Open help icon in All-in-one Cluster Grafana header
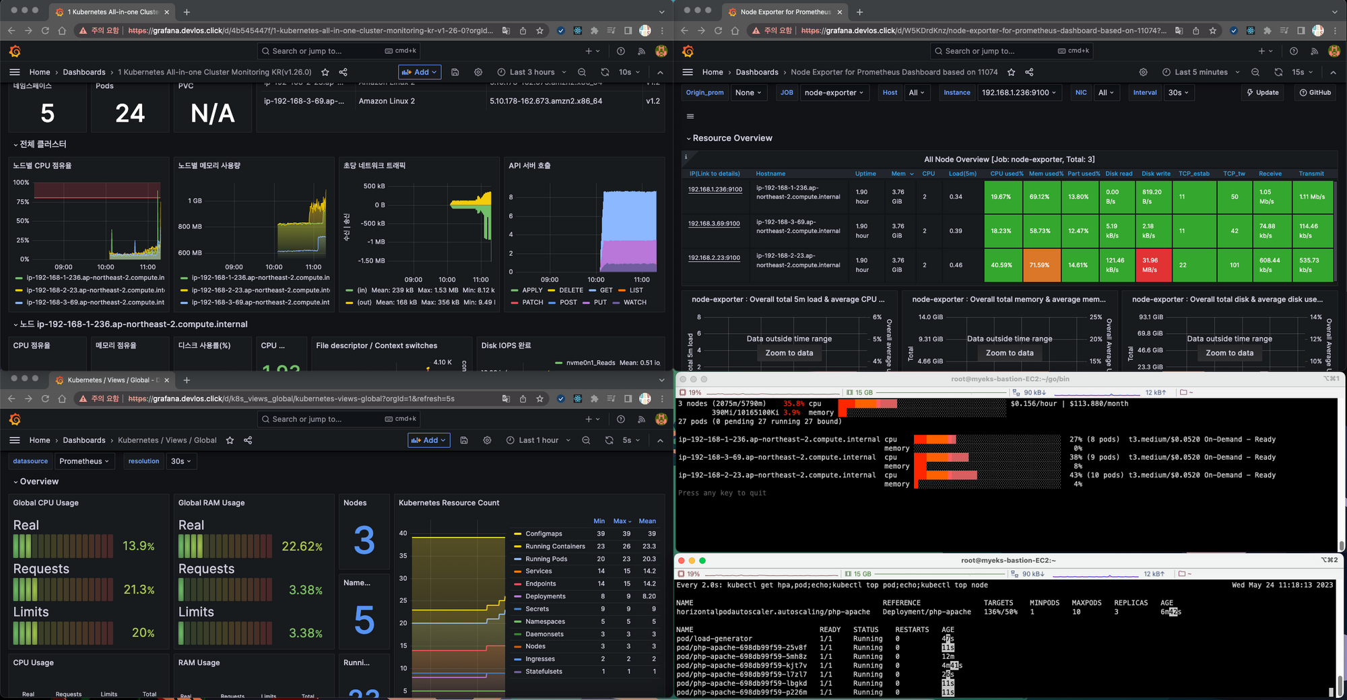The width and height of the screenshot is (1347, 700). click(x=621, y=51)
